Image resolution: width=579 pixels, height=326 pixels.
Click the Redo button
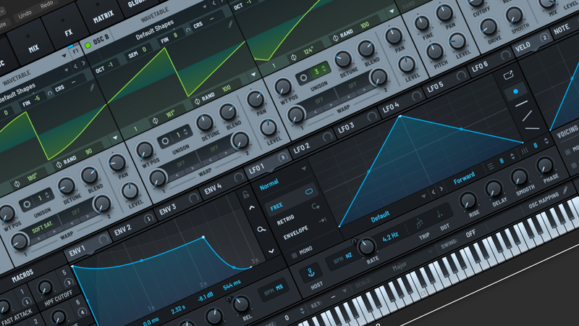46,5
